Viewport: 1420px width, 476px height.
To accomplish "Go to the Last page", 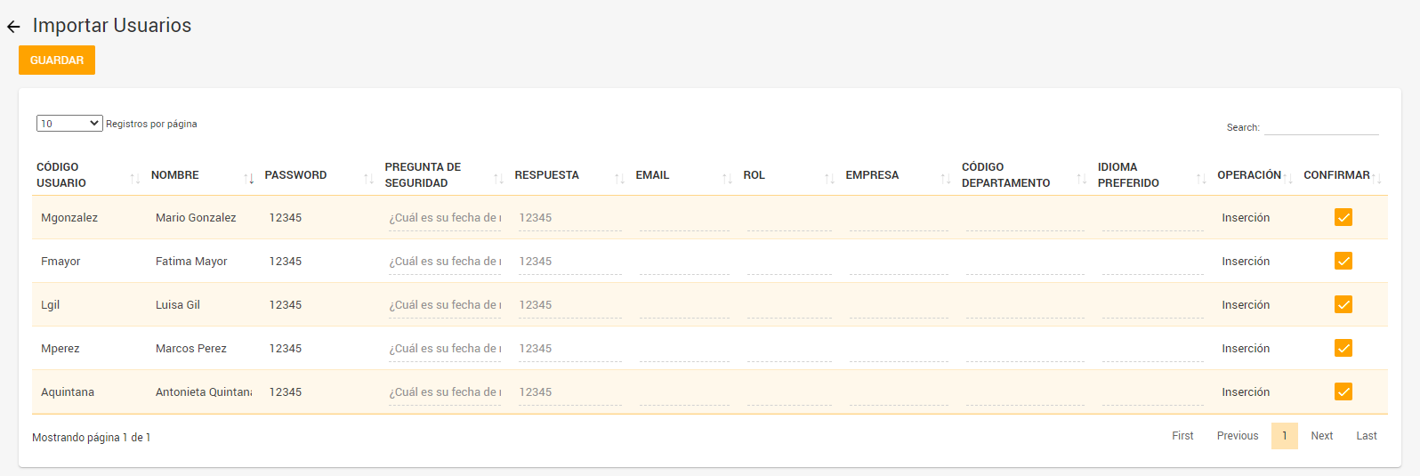I will (x=1367, y=436).
